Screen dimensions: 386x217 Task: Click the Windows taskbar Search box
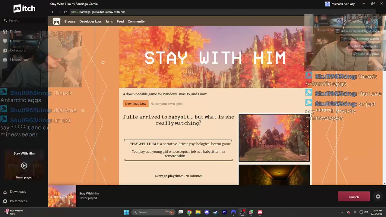pos(154,212)
